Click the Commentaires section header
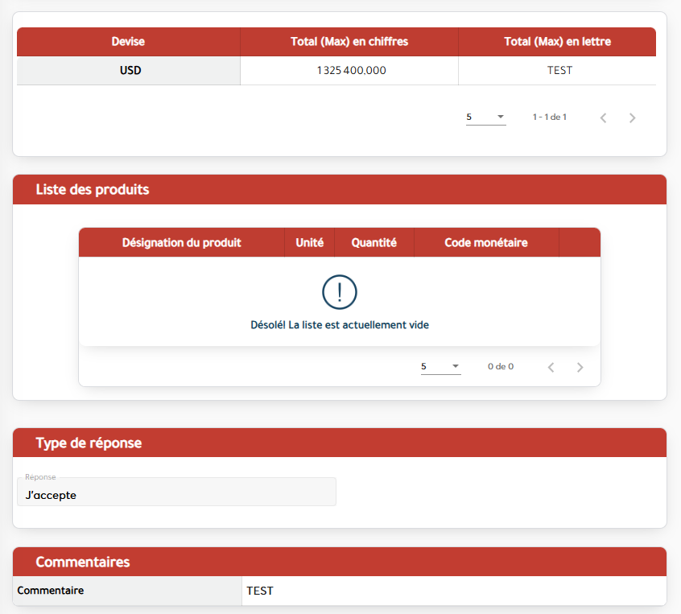The width and height of the screenshot is (681, 614). pos(82,562)
